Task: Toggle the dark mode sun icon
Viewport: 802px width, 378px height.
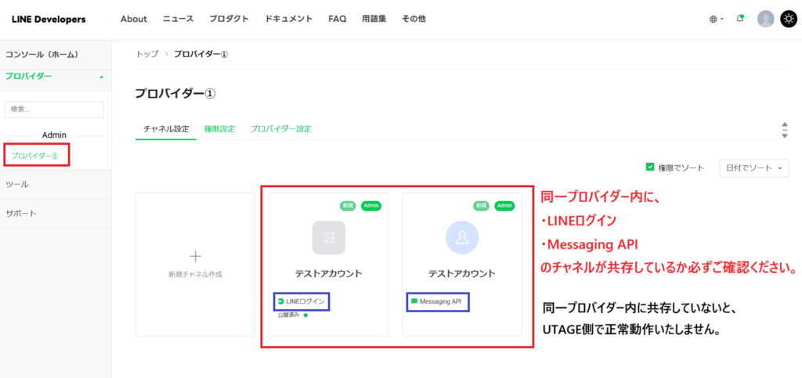Action: pyautogui.click(x=788, y=19)
